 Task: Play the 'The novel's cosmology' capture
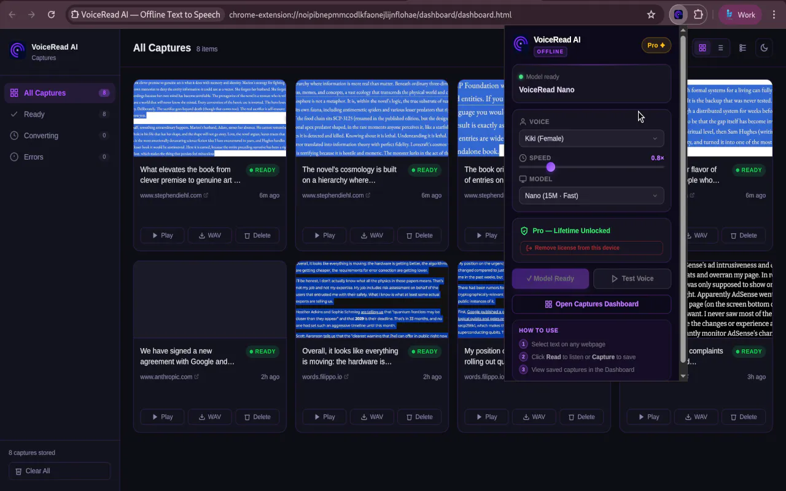pyautogui.click(x=324, y=235)
